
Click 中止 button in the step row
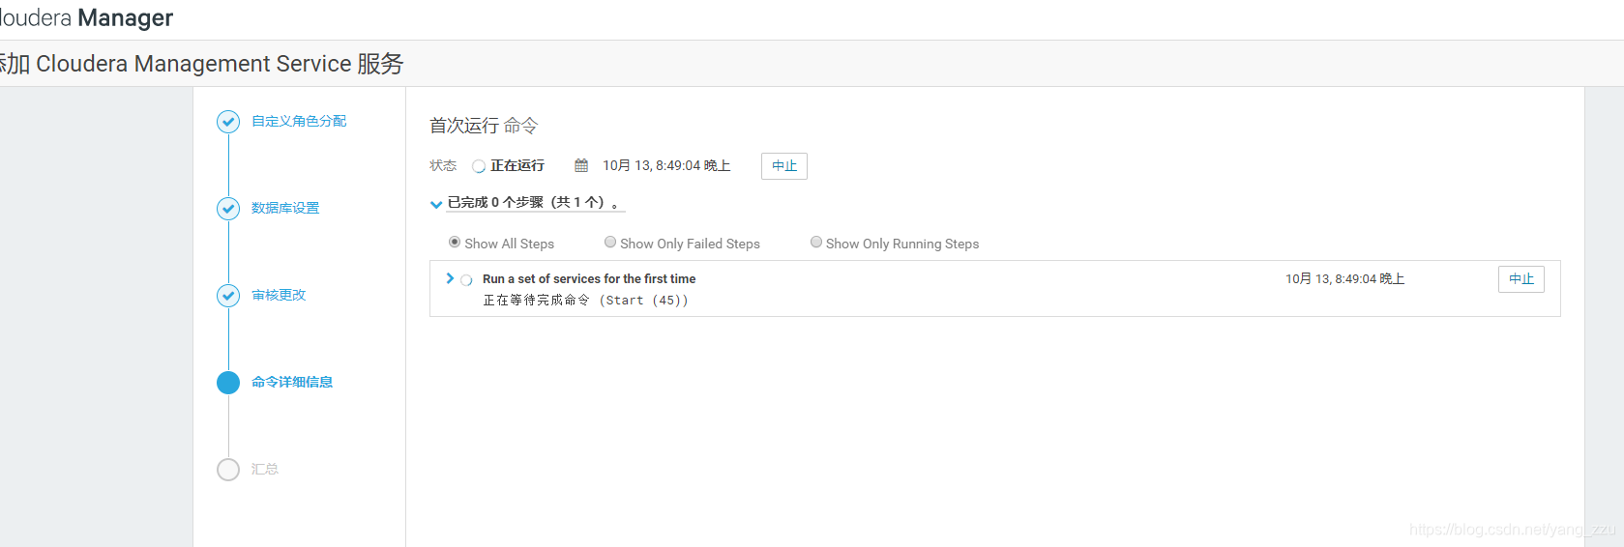[1521, 279]
